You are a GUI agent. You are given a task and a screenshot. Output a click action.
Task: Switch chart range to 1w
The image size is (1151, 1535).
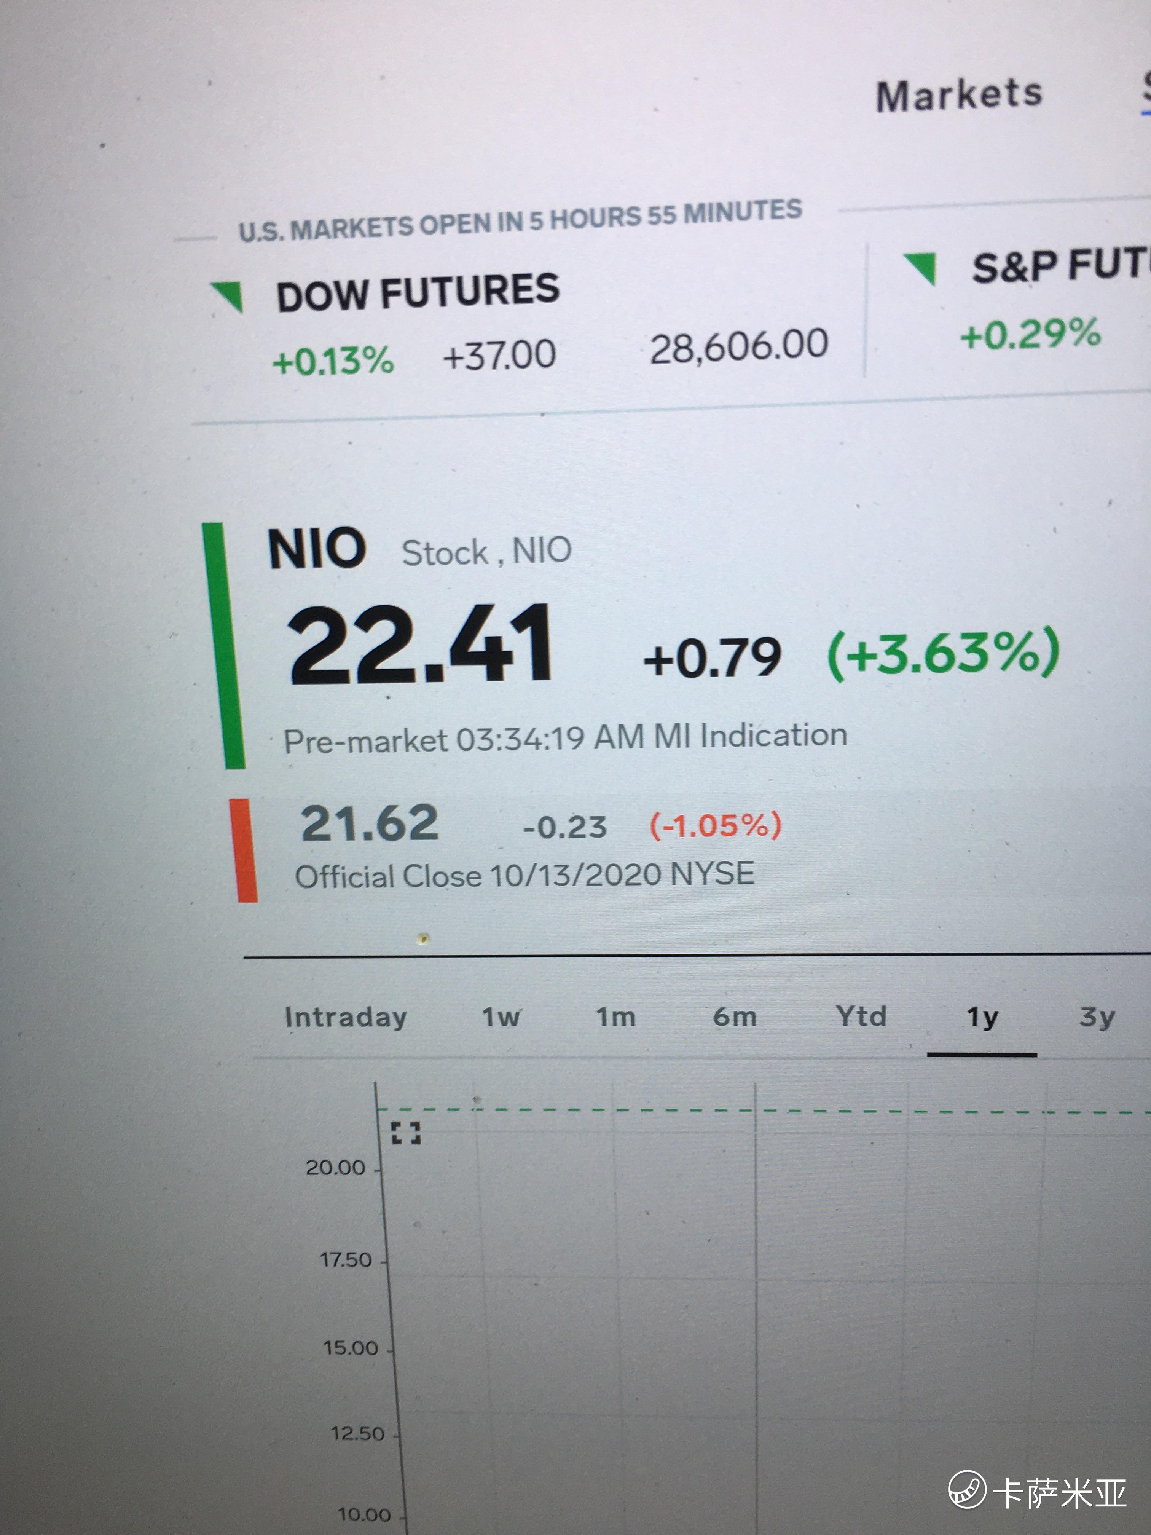tap(500, 1017)
